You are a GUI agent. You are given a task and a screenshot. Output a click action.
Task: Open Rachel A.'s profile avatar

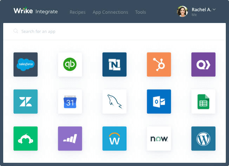(x=182, y=11)
